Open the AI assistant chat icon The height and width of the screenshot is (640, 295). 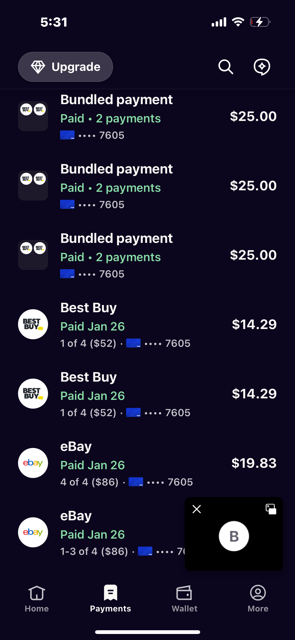[262, 67]
